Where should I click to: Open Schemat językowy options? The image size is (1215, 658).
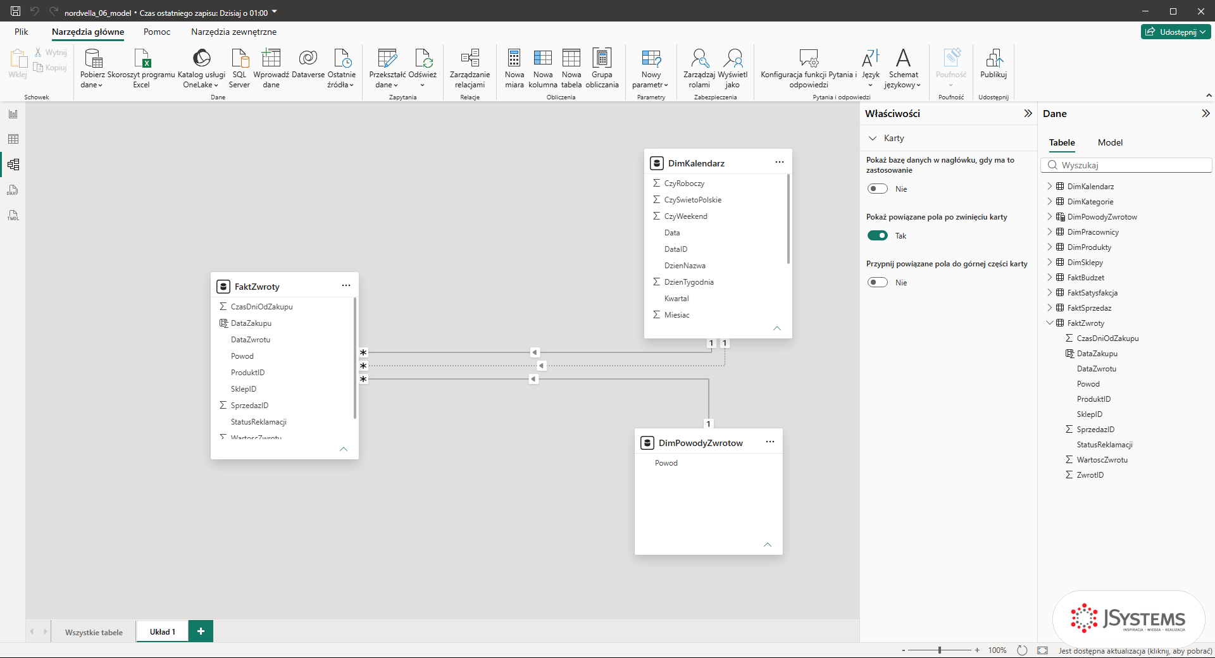point(903,68)
